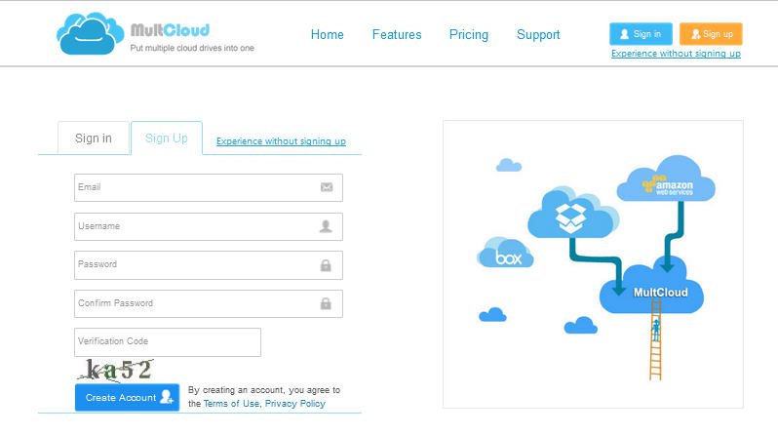Focus the Email input field
778x435 pixels.
pyautogui.click(x=209, y=187)
